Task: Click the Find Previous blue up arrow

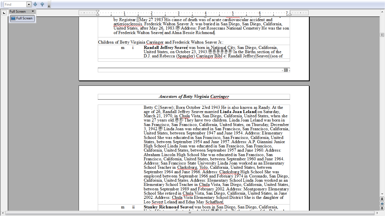Action: tap(42, 4)
